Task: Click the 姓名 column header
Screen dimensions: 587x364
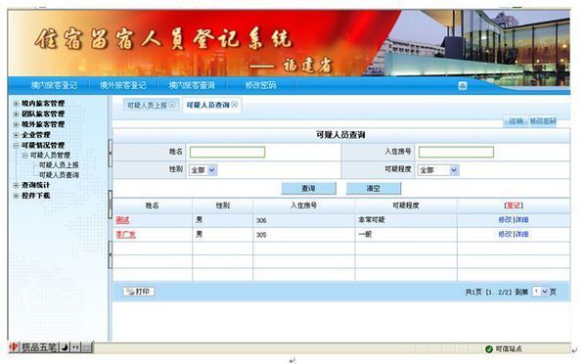Action: pos(152,205)
